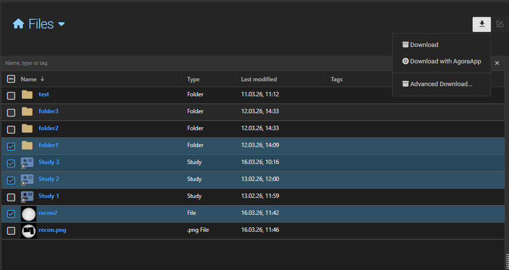The width and height of the screenshot is (509, 270).
Task: Open Advanced Download... menu entry
Action: click(441, 84)
